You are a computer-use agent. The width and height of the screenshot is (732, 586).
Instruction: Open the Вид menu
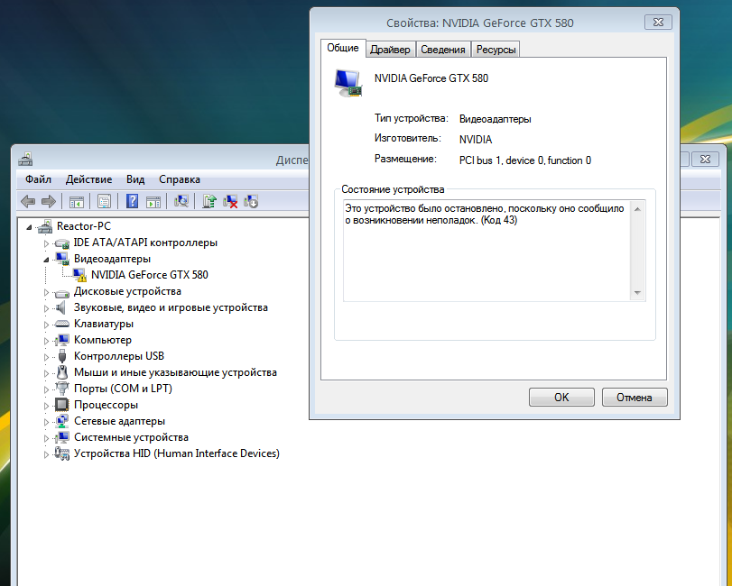click(135, 179)
